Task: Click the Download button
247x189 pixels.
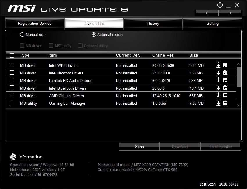Action: [180, 147]
